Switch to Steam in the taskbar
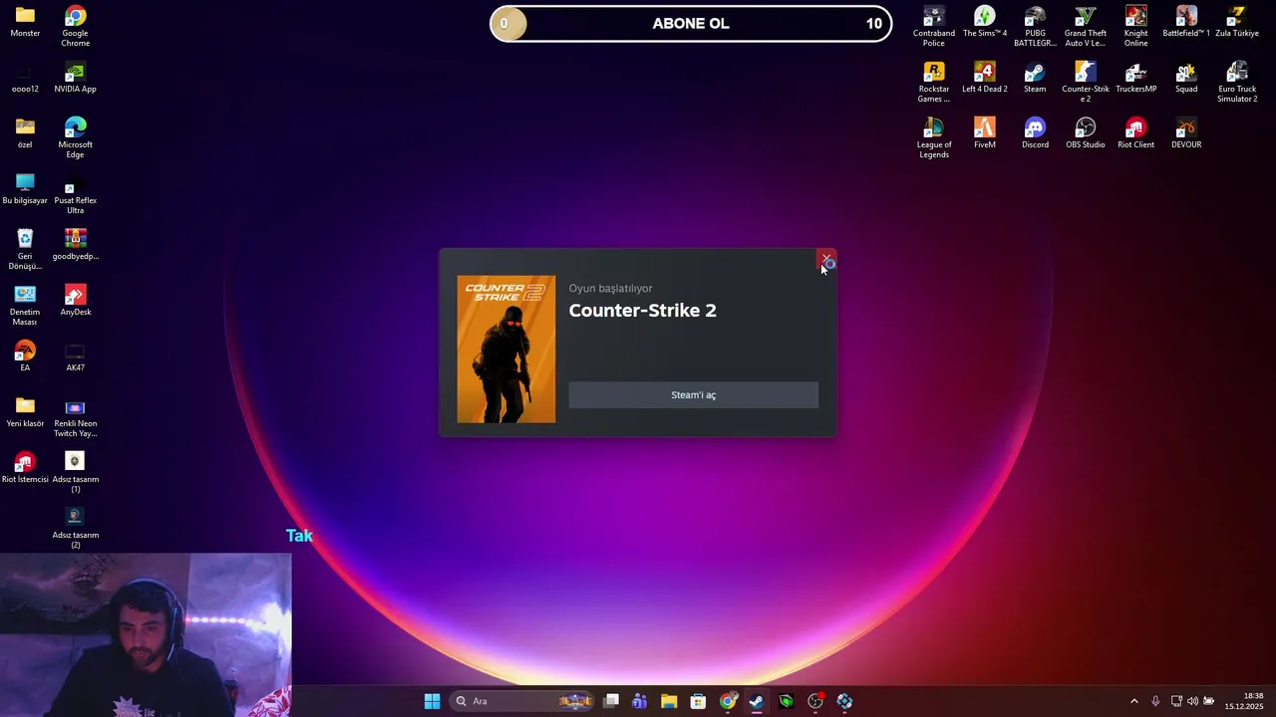The height and width of the screenshot is (717, 1276). click(x=757, y=701)
